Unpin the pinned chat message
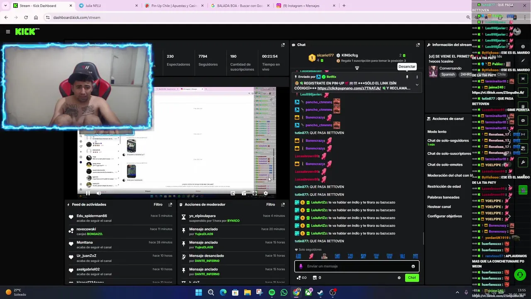This screenshot has height=299, width=531. click(x=407, y=77)
